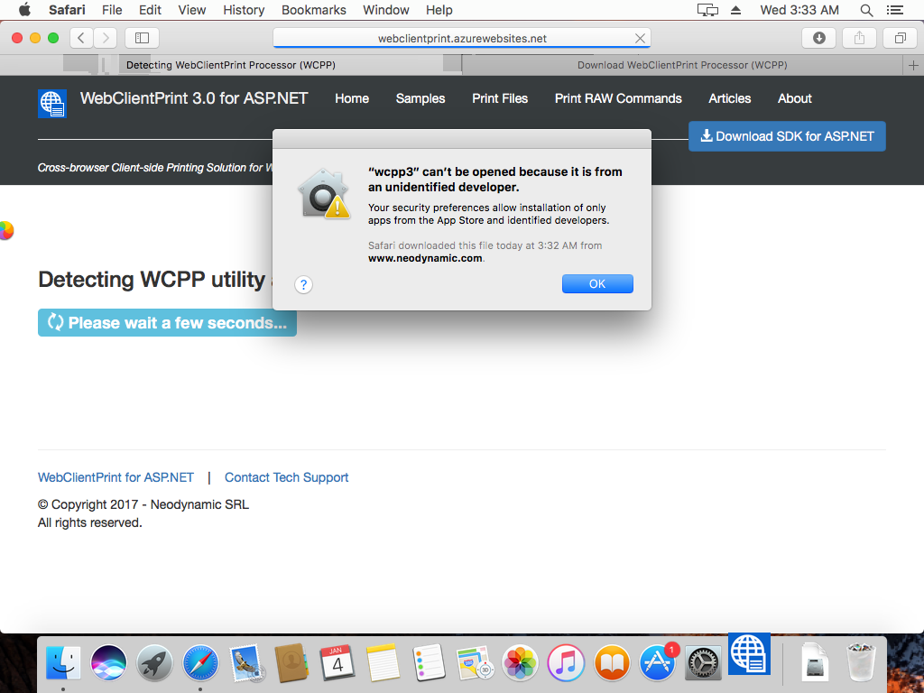
Task: Open the History menu
Action: 244,10
